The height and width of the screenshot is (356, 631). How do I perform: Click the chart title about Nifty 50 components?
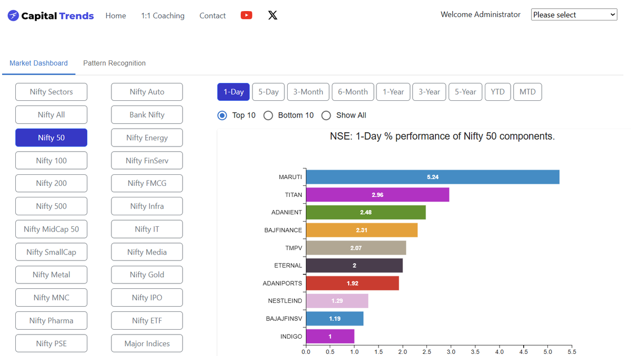pyautogui.click(x=442, y=137)
